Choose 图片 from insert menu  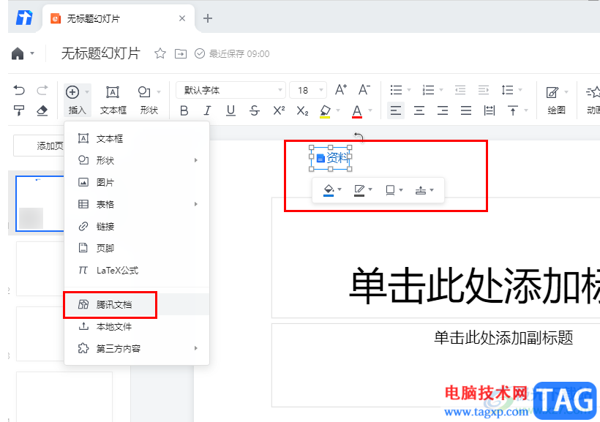pyautogui.click(x=137, y=183)
